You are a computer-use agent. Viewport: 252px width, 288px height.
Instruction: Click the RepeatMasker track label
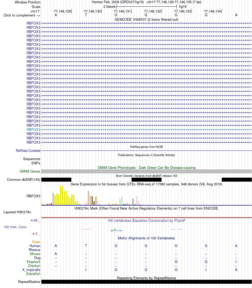(x=29, y=282)
